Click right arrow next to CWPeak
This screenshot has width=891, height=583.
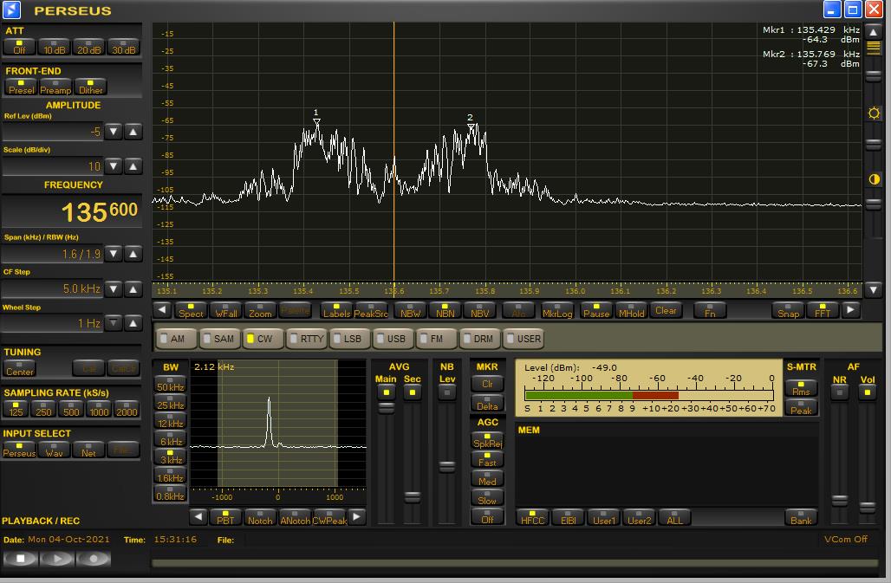pyautogui.click(x=356, y=517)
